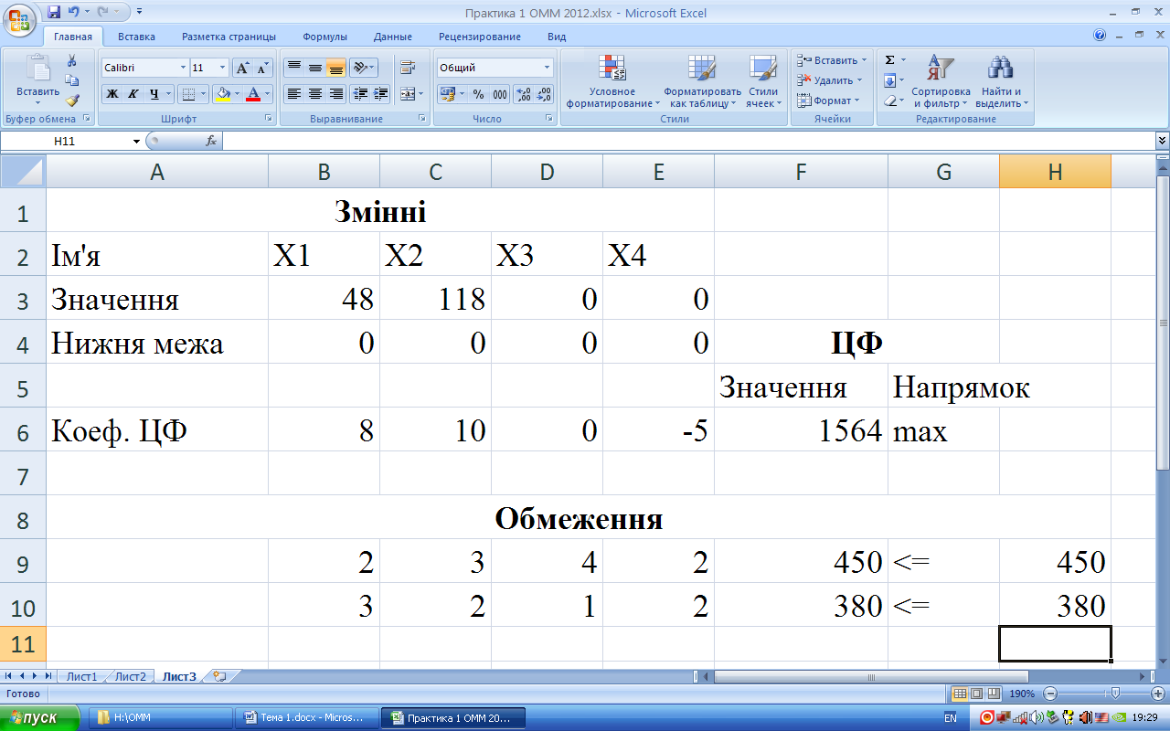This screenshot has width=1170, height=731.
Task: Align text to top of cell
Action: 293,68
